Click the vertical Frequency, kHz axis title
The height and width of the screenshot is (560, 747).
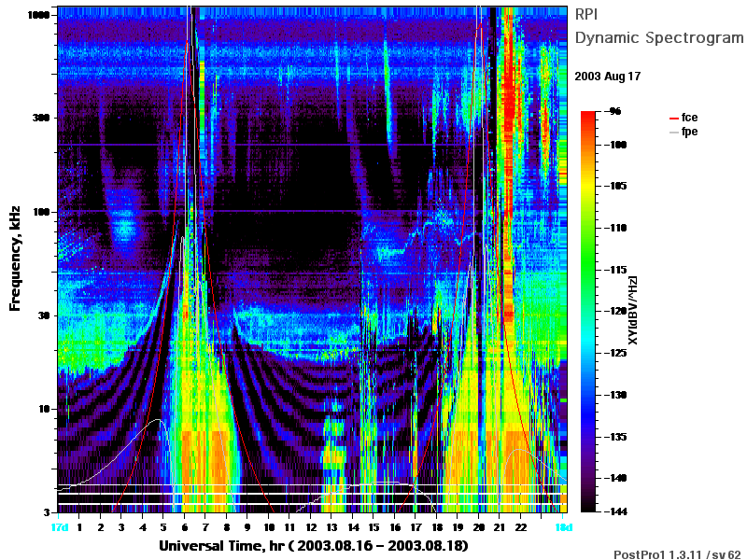[15, 259]
